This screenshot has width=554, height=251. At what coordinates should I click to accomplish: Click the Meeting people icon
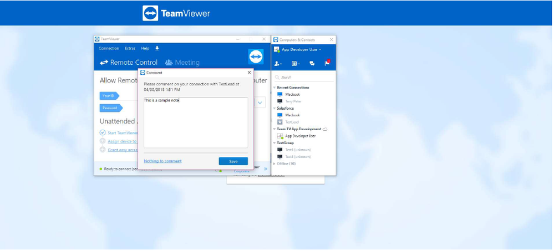coord(169,63)
